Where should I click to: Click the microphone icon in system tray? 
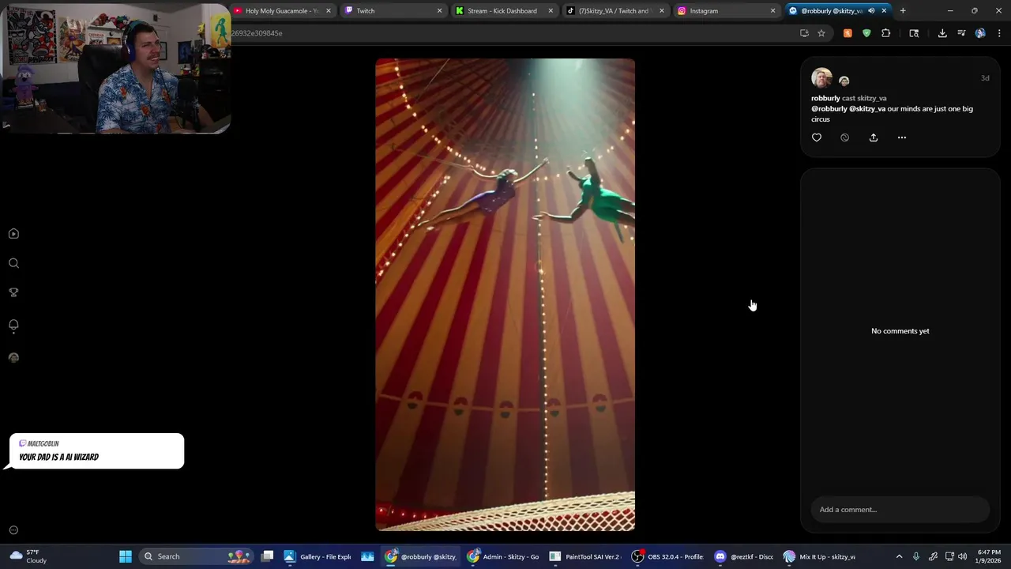click(x=916, y=556)
